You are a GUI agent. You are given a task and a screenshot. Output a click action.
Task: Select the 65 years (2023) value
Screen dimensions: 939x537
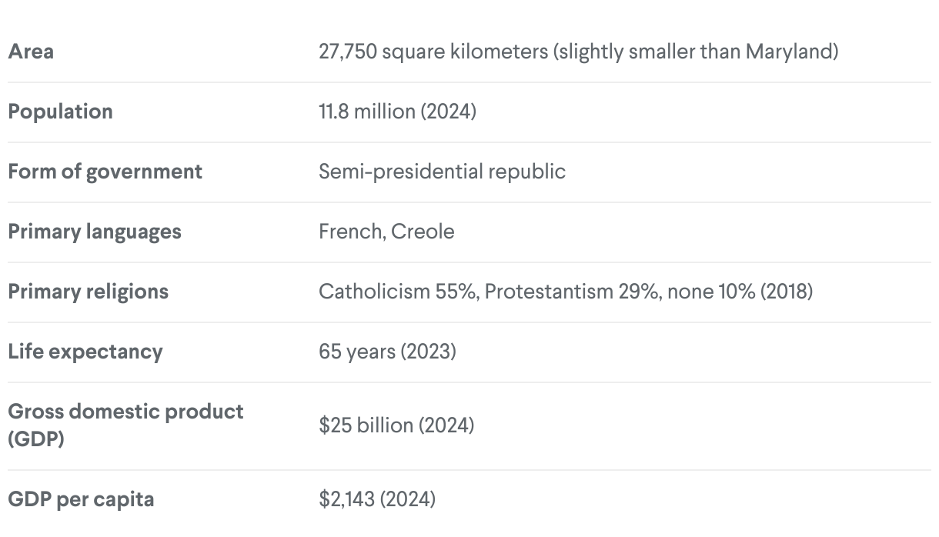(387, 352)
